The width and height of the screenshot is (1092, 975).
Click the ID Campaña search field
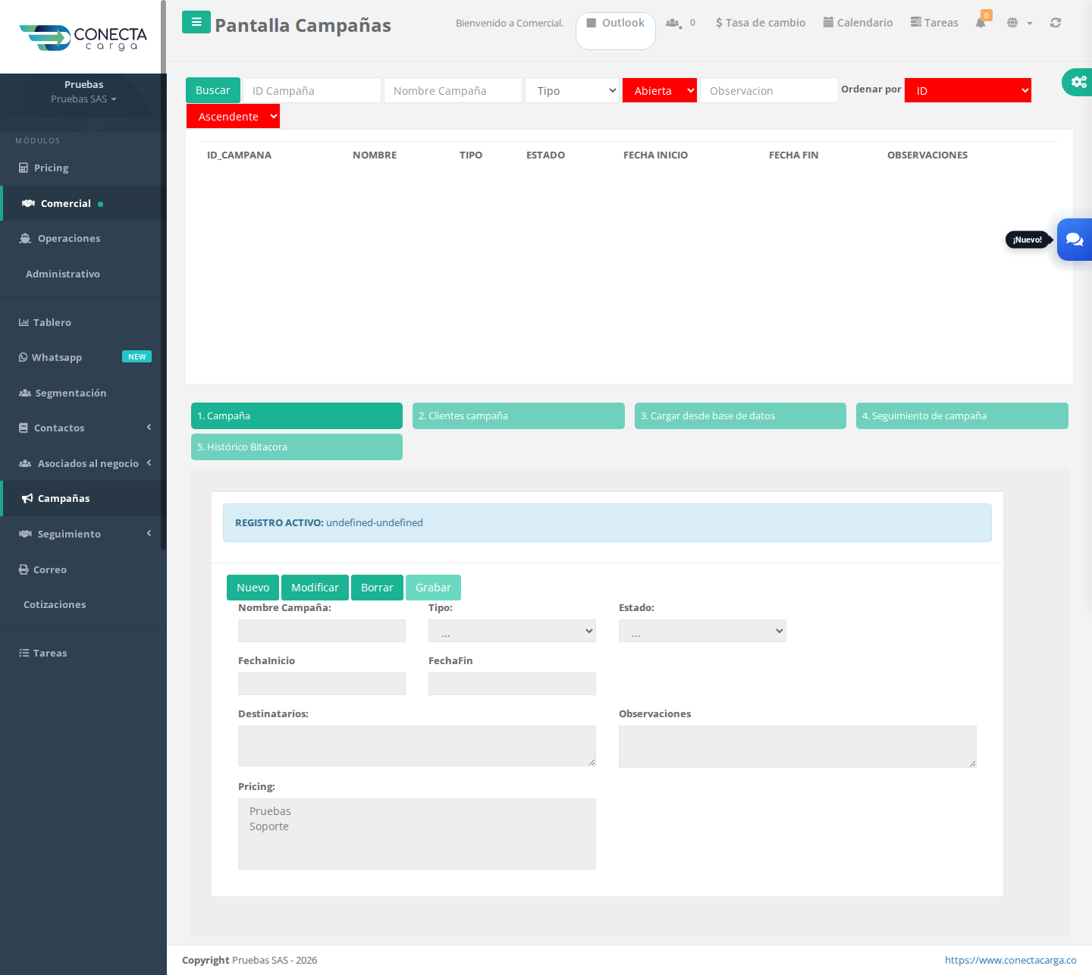coord(312,90)
